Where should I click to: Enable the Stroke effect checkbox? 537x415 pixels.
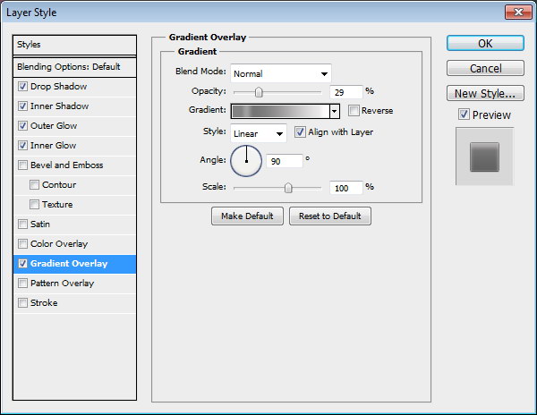tap(22, 303)
